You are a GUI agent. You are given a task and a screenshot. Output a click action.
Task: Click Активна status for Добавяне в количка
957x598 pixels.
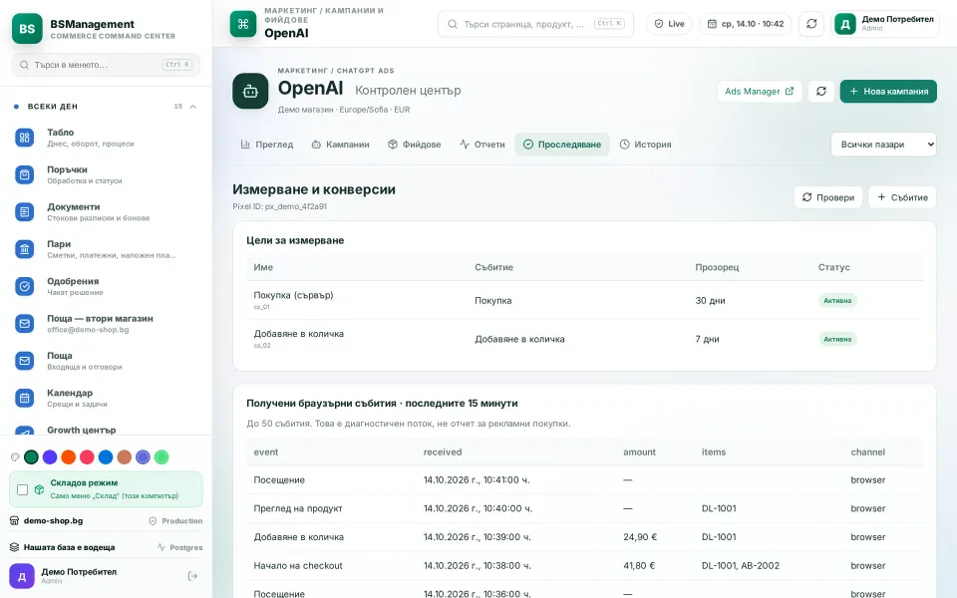pyautogui.click(x=837, y=339)
